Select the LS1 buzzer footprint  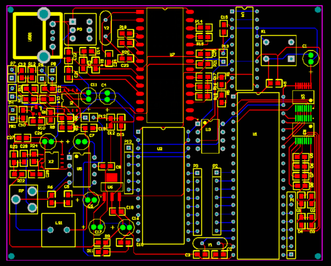(59, 230)
